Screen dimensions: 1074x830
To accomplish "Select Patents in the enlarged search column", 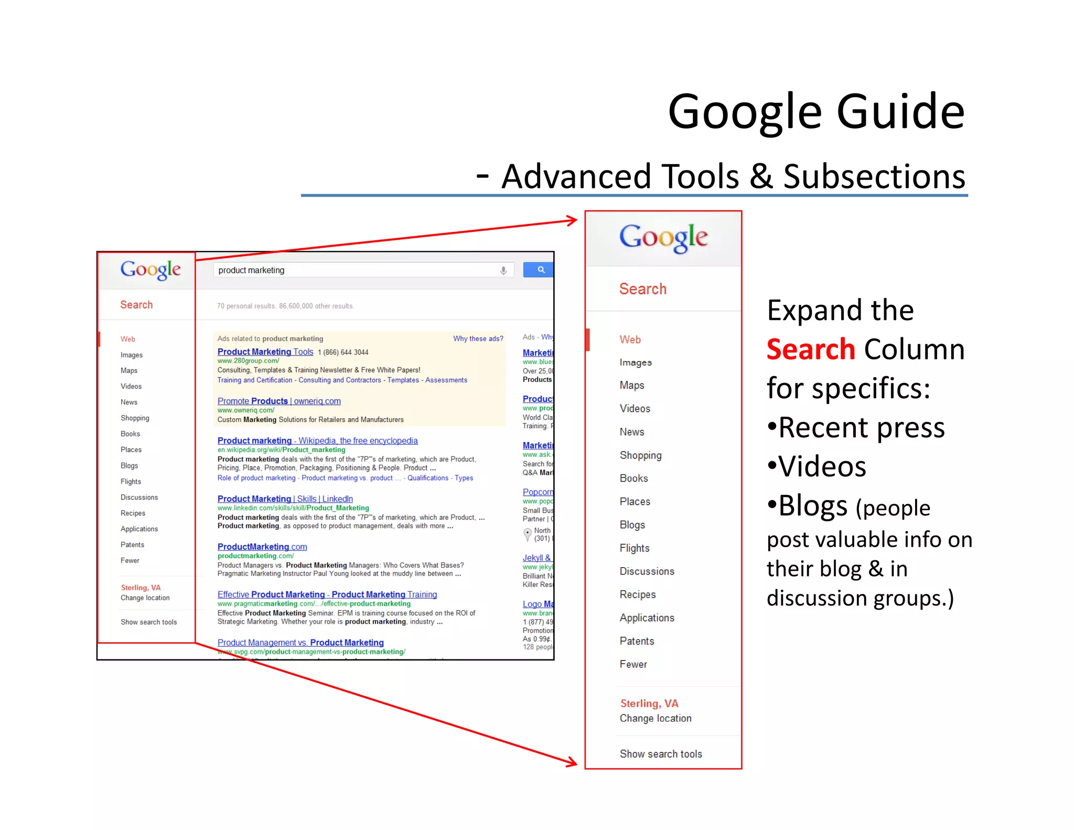I will (x=637, y=641).
